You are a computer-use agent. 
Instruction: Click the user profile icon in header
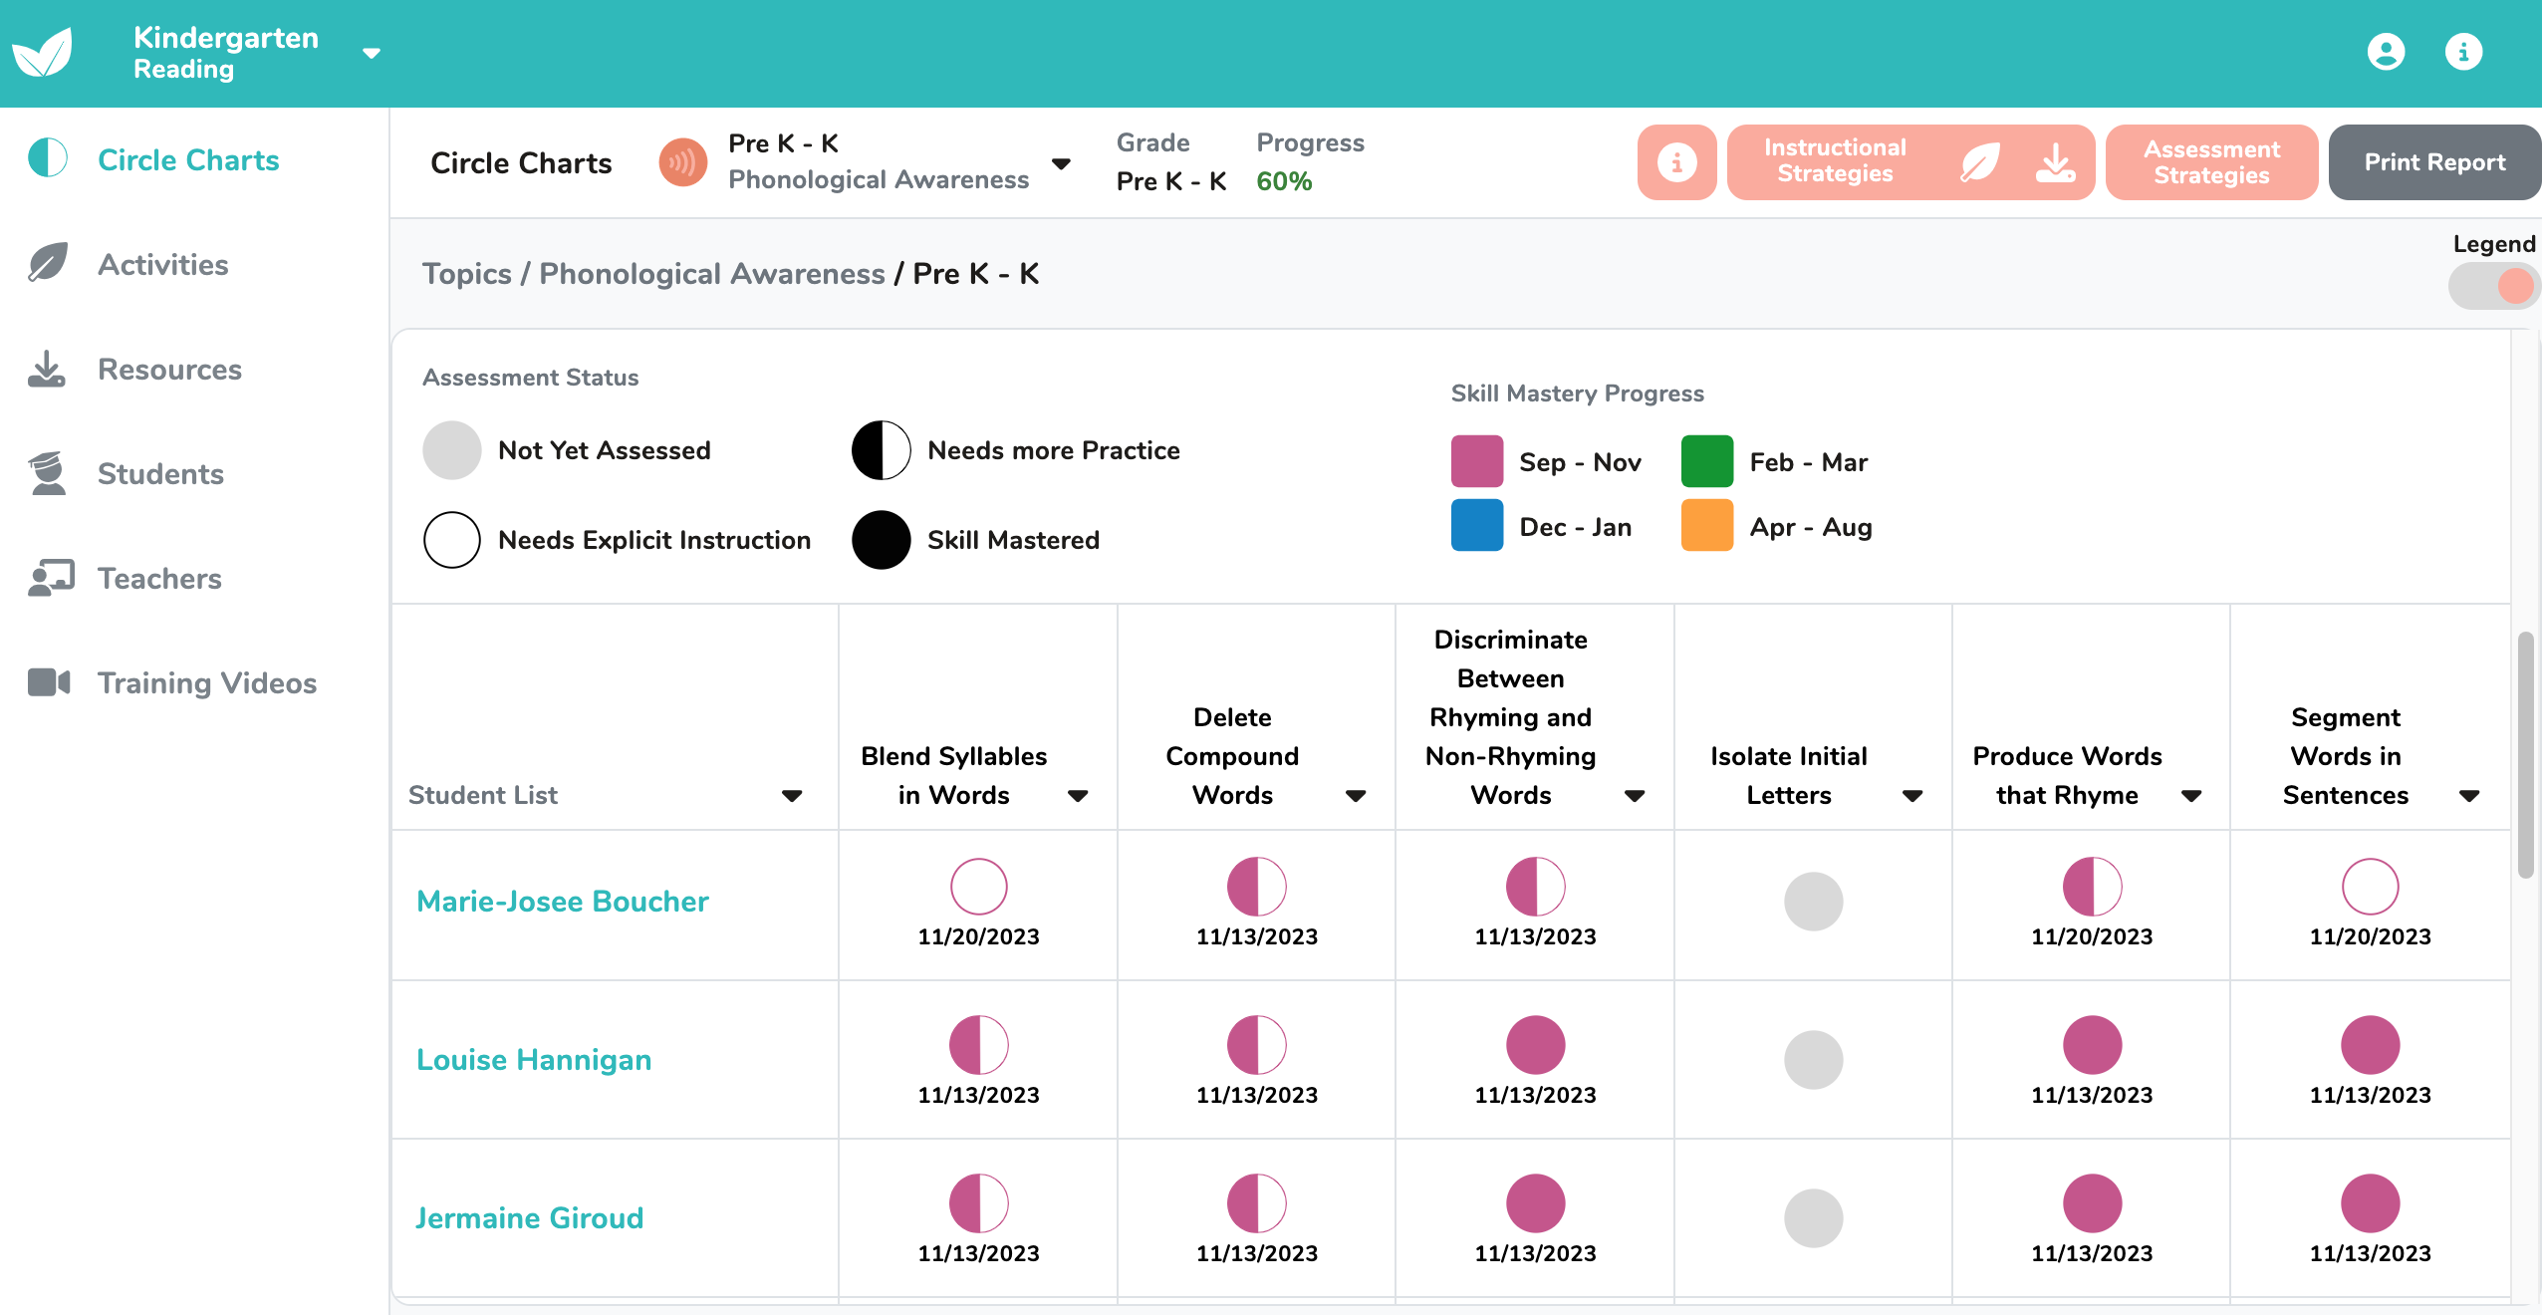pyautogui.click(x=2386, y=52)
